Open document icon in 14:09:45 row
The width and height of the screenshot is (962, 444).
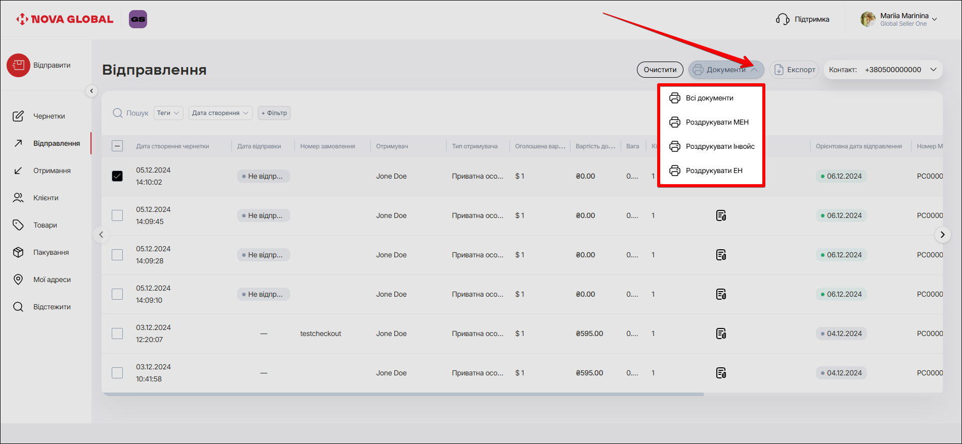(721, 216)
